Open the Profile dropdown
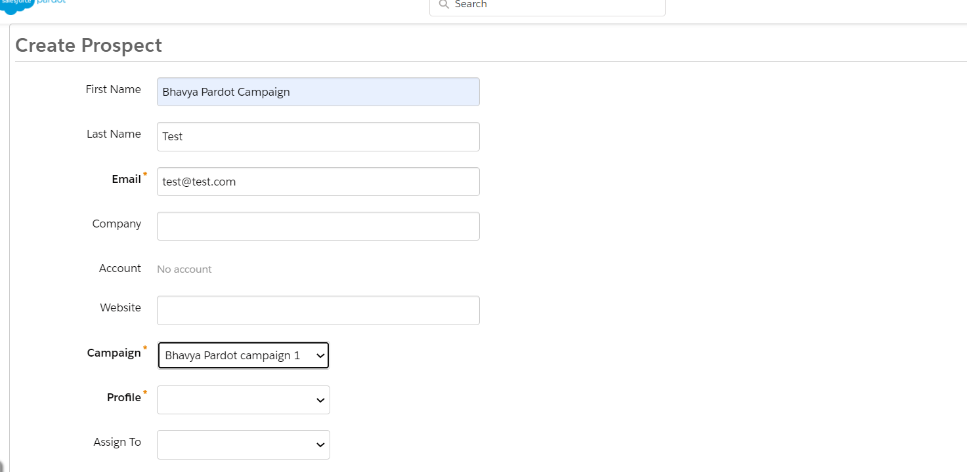The height and width of the screenshot is (472, 967). click(244, 400)
